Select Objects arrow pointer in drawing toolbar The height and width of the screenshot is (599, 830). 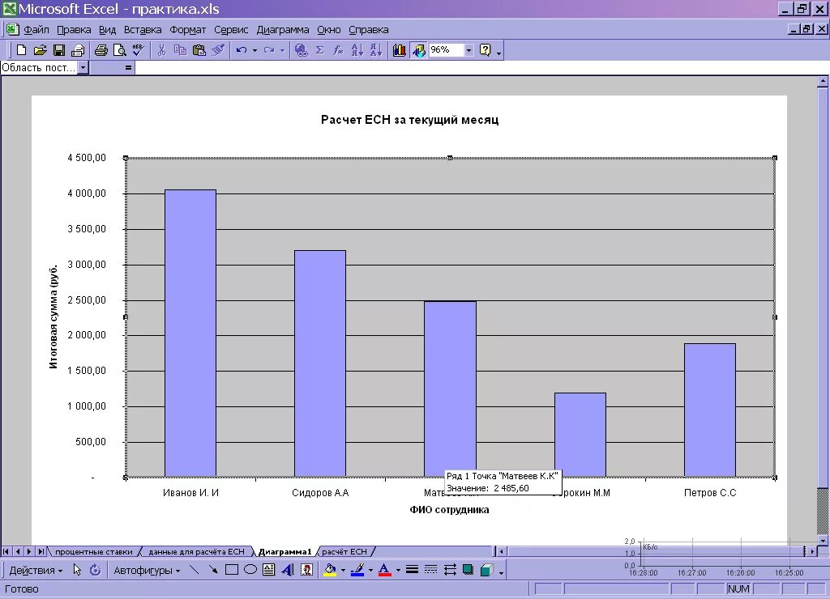77,570
